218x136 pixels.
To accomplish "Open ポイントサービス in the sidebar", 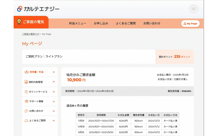I will (x=40, y=92).
